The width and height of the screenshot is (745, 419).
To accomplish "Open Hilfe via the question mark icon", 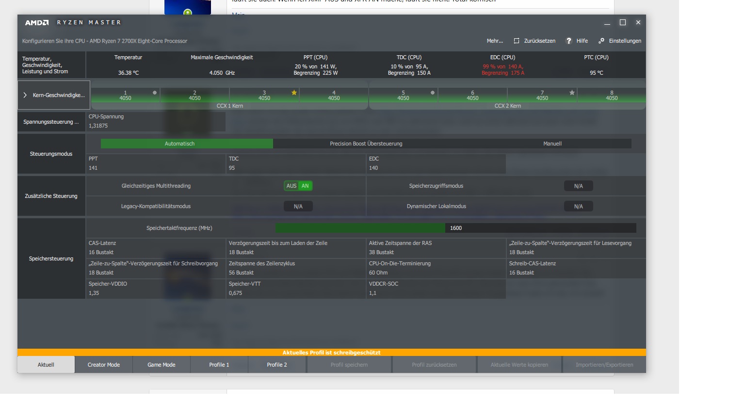I will point(569,41).
